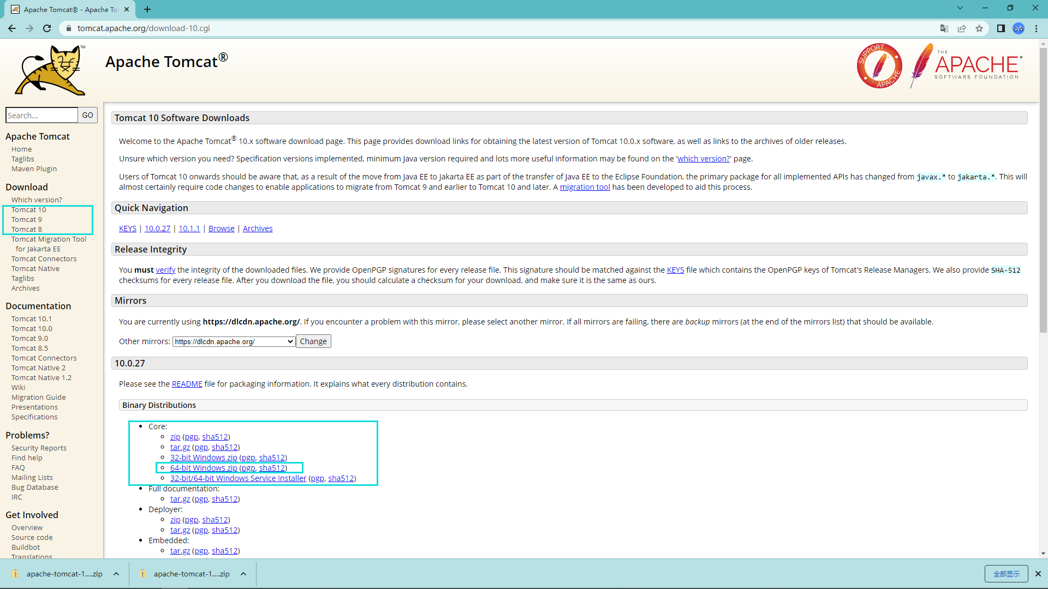Click the Change mirror button

(x=313, y=341)
